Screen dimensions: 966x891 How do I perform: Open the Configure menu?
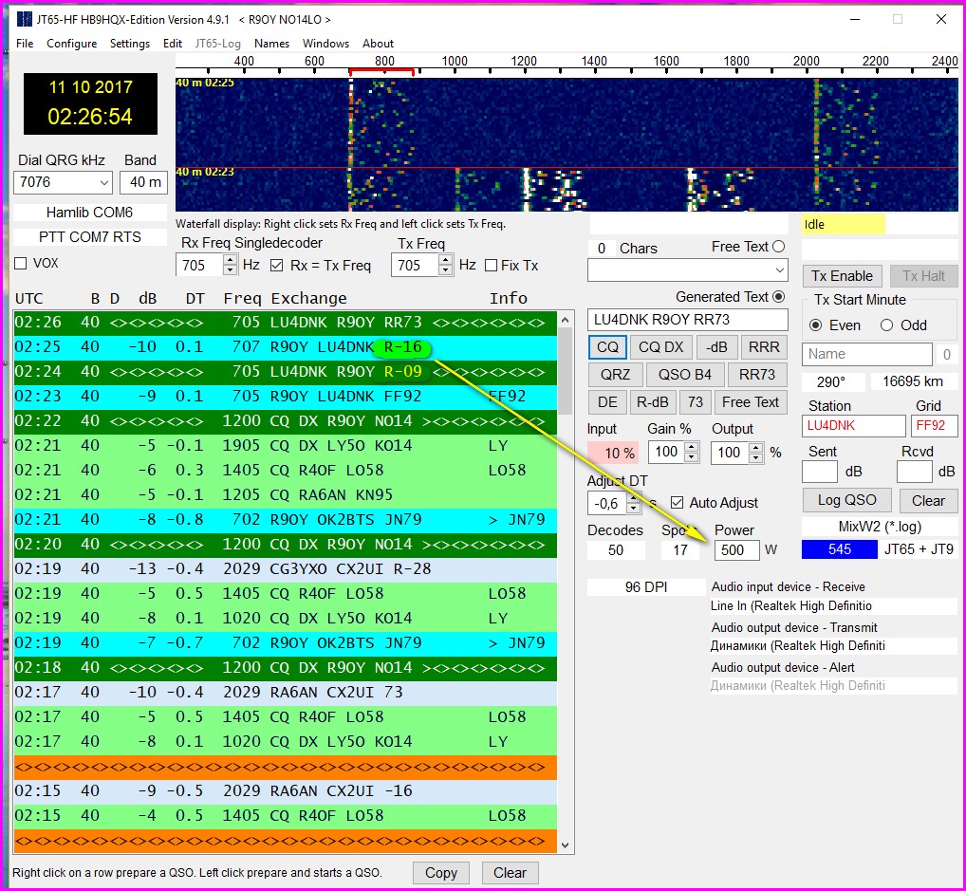[x=72, y=44]
